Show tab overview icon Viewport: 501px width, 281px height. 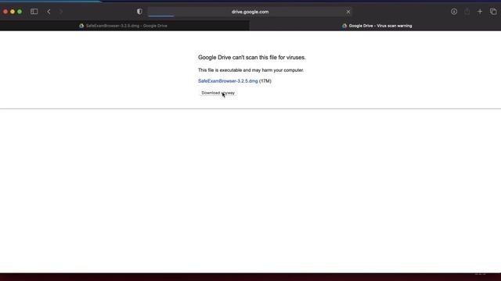coord(493,12)
